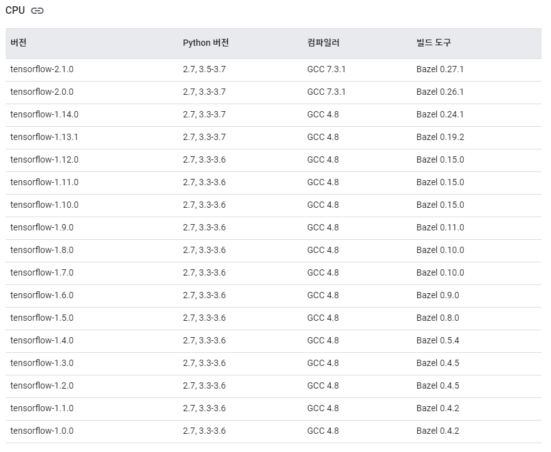Select the tensorflow-2.1.0 version cell
Viewport: 551px width, 452px height.
pyautogui.click(x=42, y=69)
